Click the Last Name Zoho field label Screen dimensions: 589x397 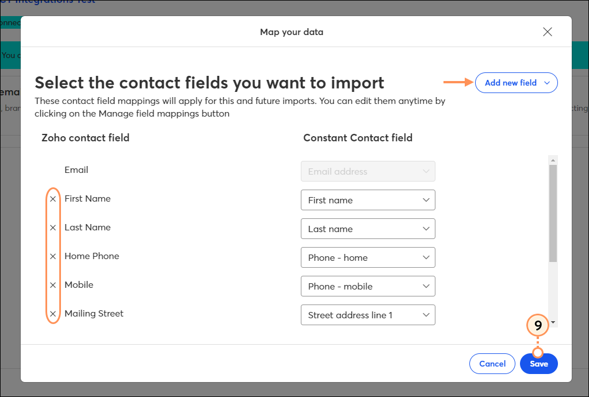coord(87,228)
